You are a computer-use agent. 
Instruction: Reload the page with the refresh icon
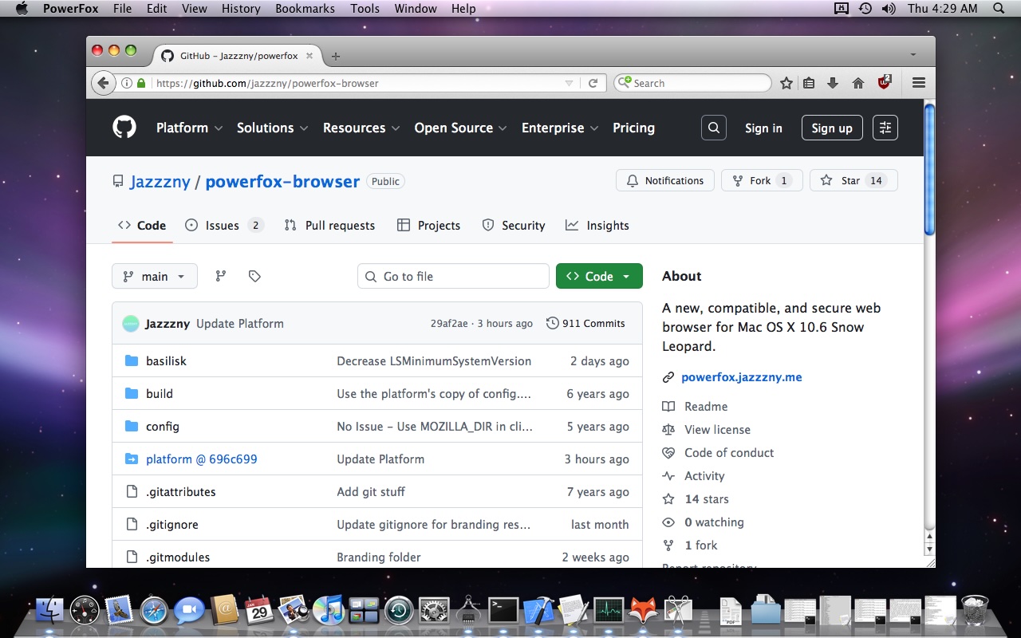coord(592,82)
